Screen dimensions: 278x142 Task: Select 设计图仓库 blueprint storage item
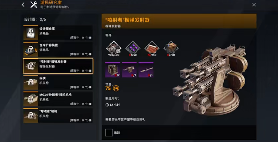click(58, 33)
